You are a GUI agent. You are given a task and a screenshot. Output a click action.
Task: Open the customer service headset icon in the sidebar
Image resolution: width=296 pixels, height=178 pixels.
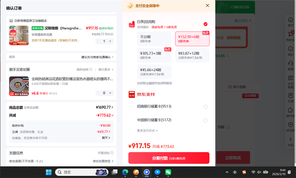[x=290, y=63]
